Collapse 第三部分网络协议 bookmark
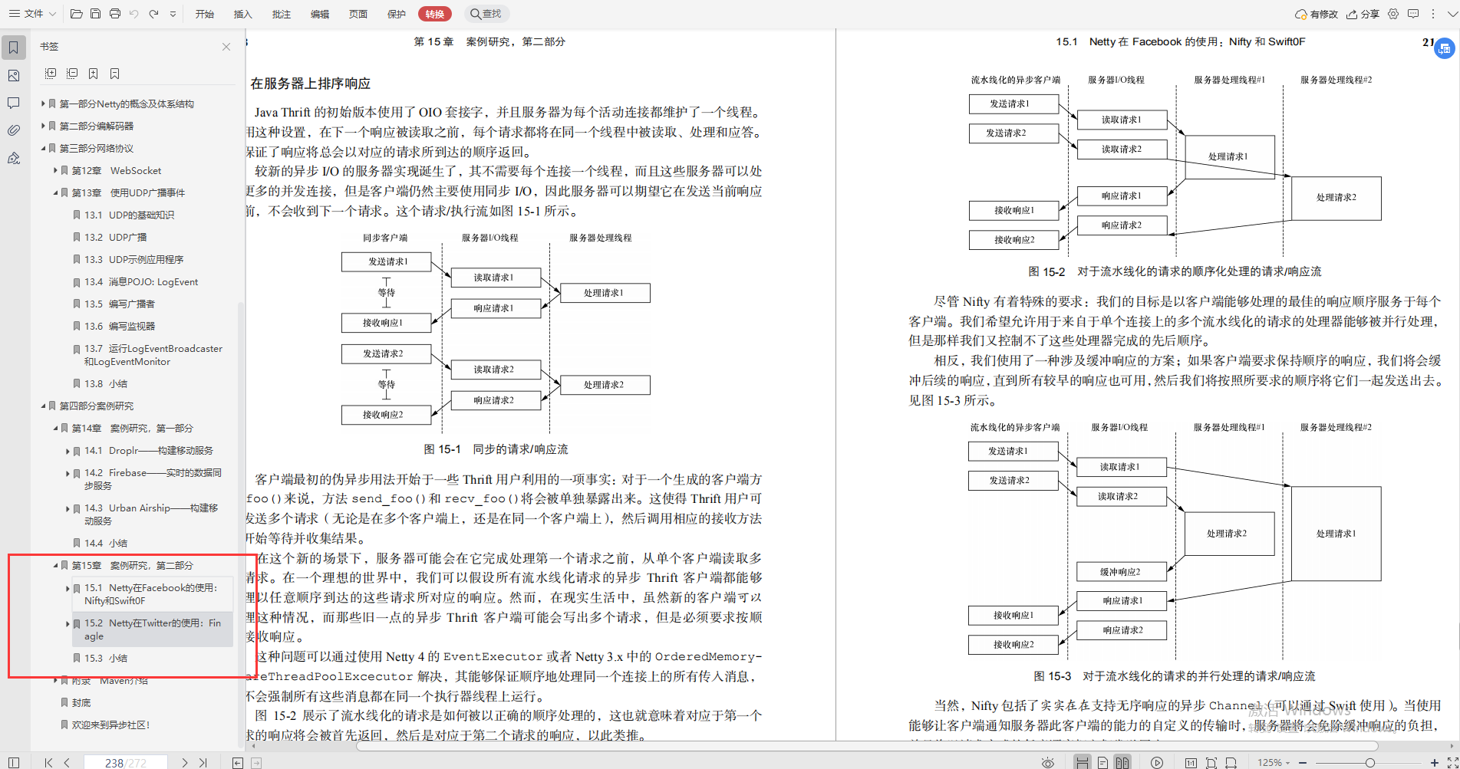 coord(43,148)
